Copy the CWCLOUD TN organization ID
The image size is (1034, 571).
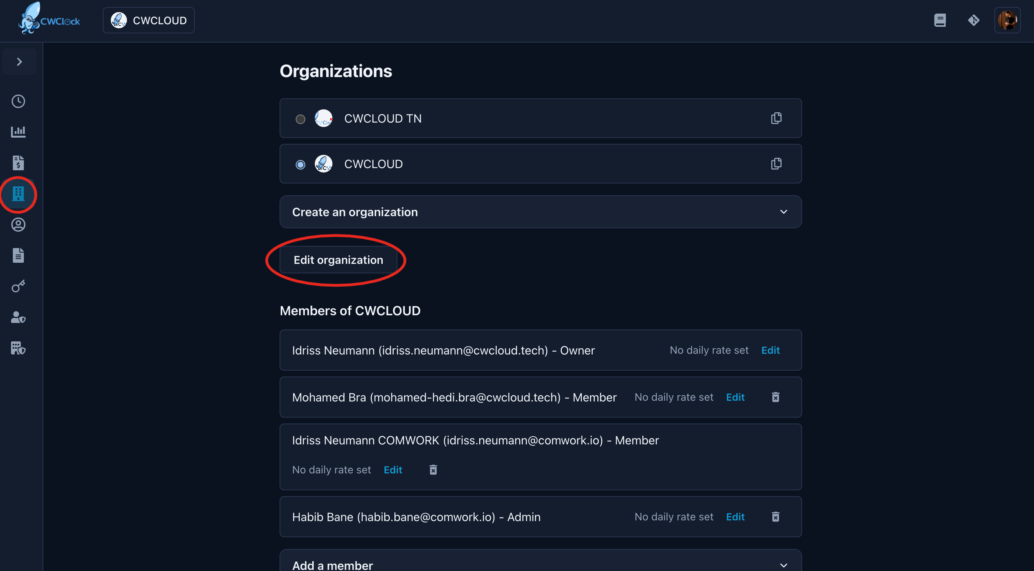tap(776, 118)
